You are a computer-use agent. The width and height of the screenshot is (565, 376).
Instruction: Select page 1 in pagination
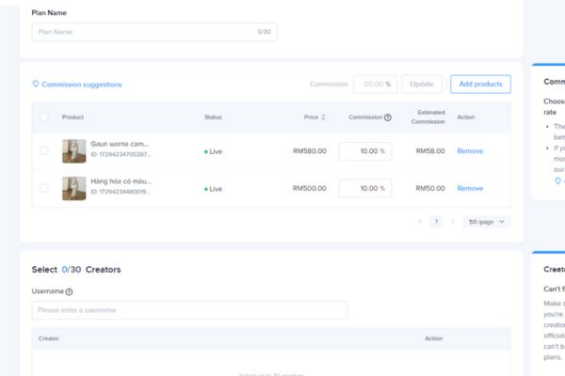coord(436,222)
